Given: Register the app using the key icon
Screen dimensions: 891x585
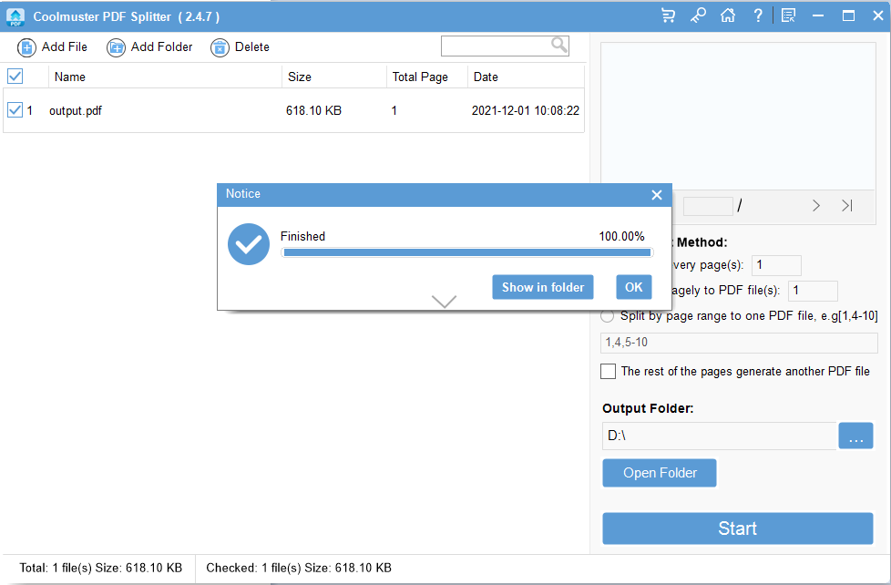Looking at the screenshot, I should (x=698, y=15).
